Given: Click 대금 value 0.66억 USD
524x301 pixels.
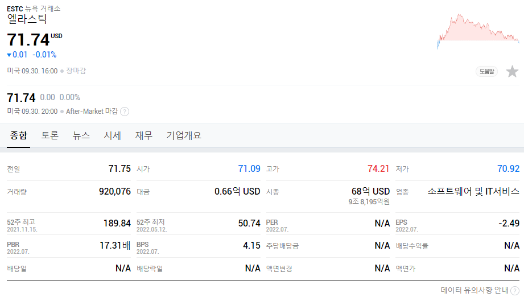Looking at the screenshot, I should [237, 191].
